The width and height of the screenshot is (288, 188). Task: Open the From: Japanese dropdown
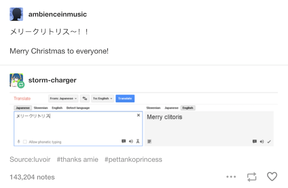pos(63,99)
